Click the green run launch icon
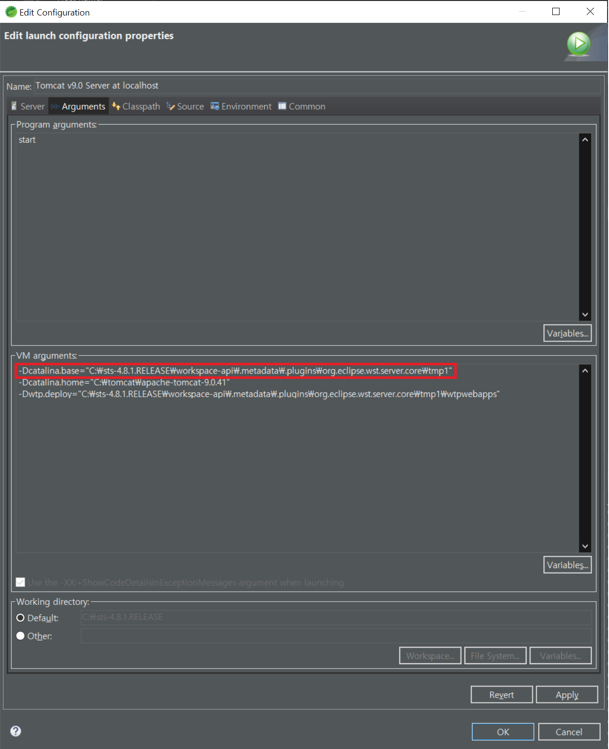The height and width of the screenshot is (749, 609). [579, 44]
